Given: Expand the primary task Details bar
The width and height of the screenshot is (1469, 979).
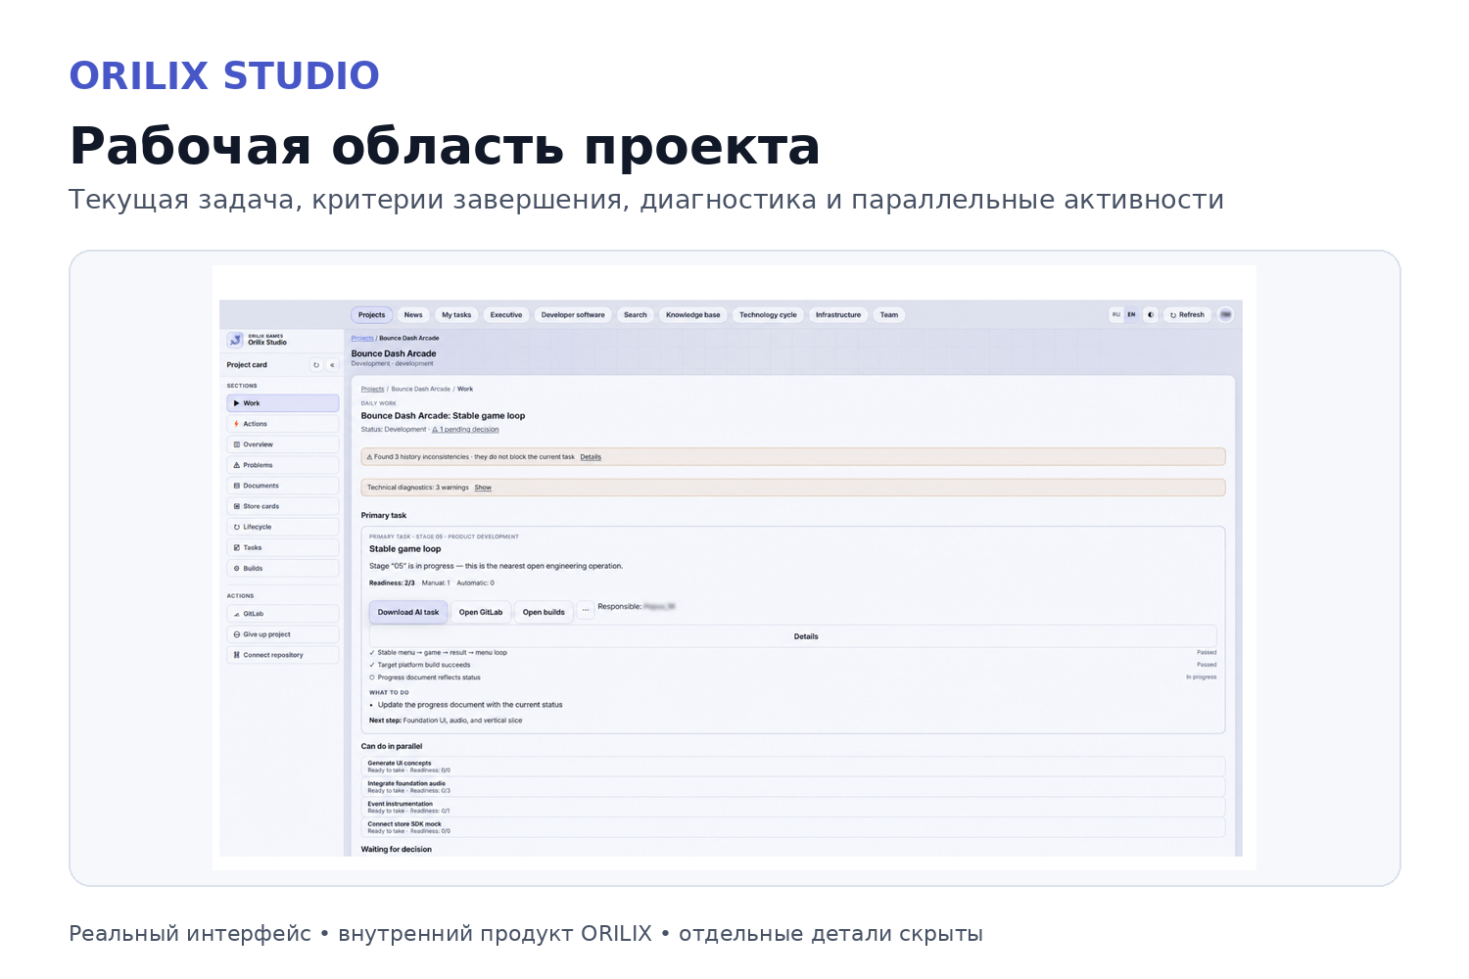Looking at the screenshot, I should click(793, 636).
